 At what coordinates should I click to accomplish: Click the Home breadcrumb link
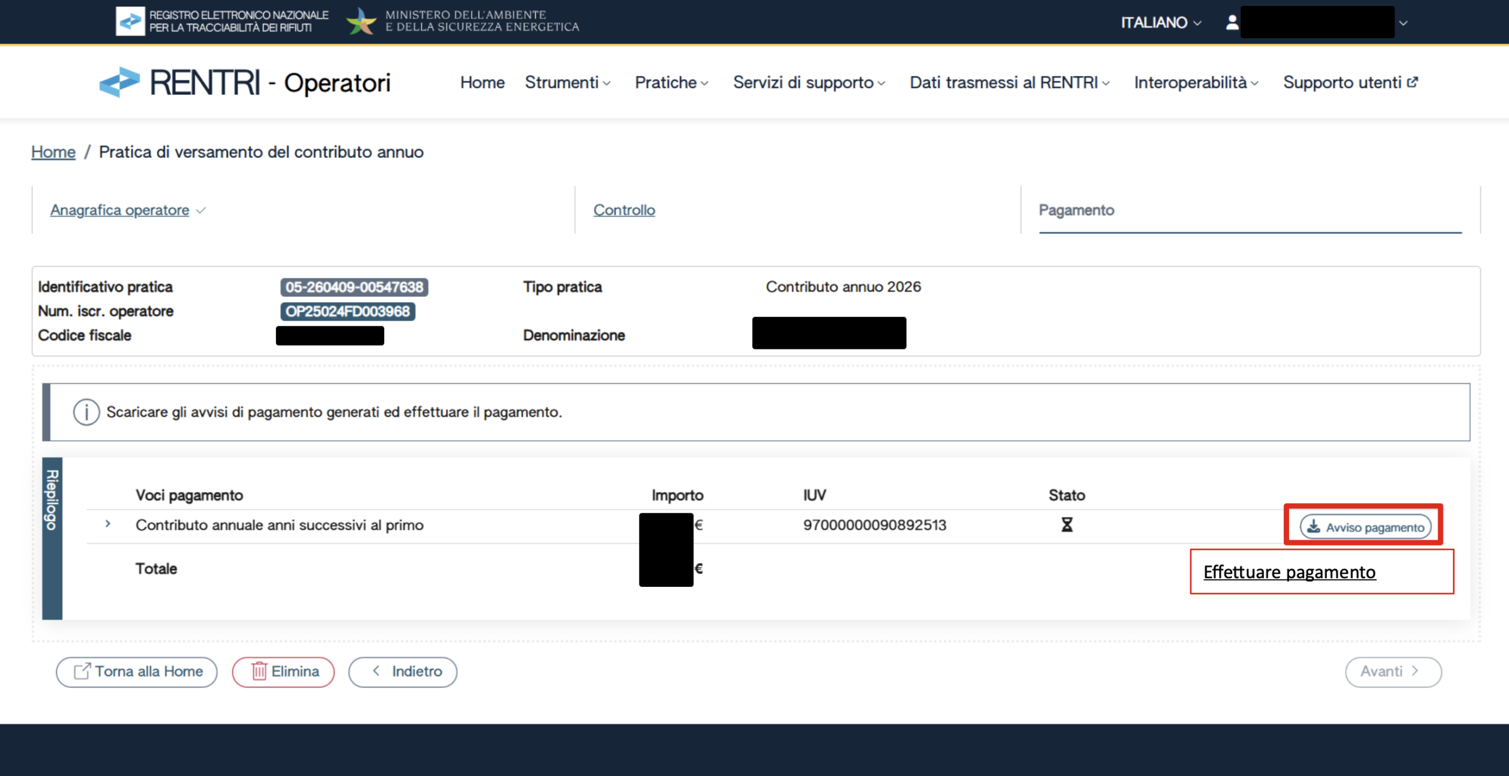[53, 152]
